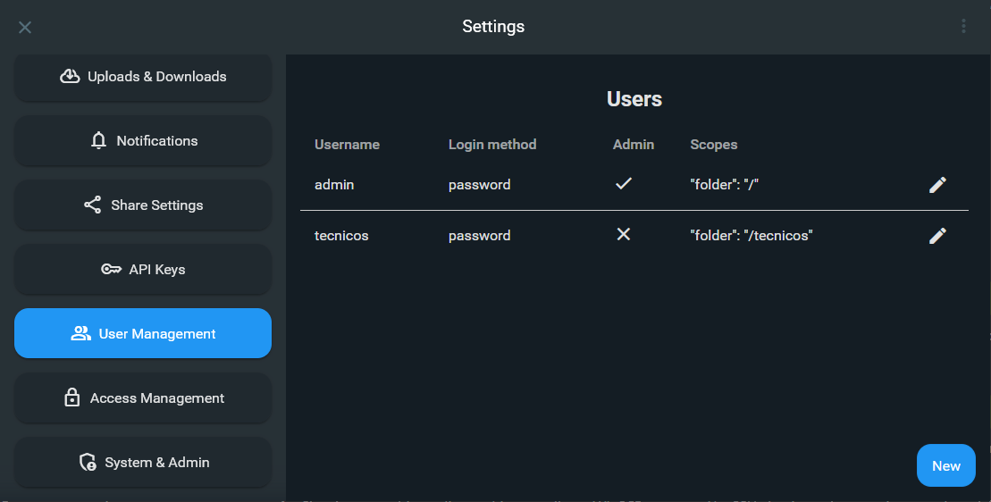This screenshot has width=991, height=502.
Task: Edit the tecnicos user with the pencil icon
Action: (937, 236)
